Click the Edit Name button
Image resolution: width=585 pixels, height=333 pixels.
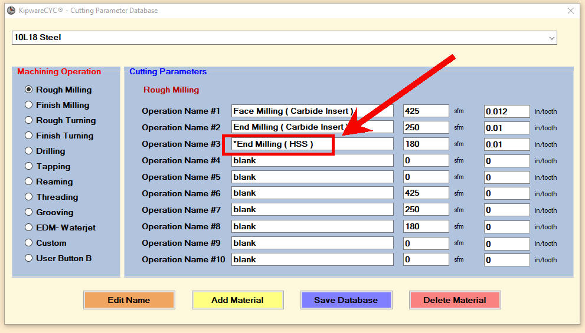point(129,300)
